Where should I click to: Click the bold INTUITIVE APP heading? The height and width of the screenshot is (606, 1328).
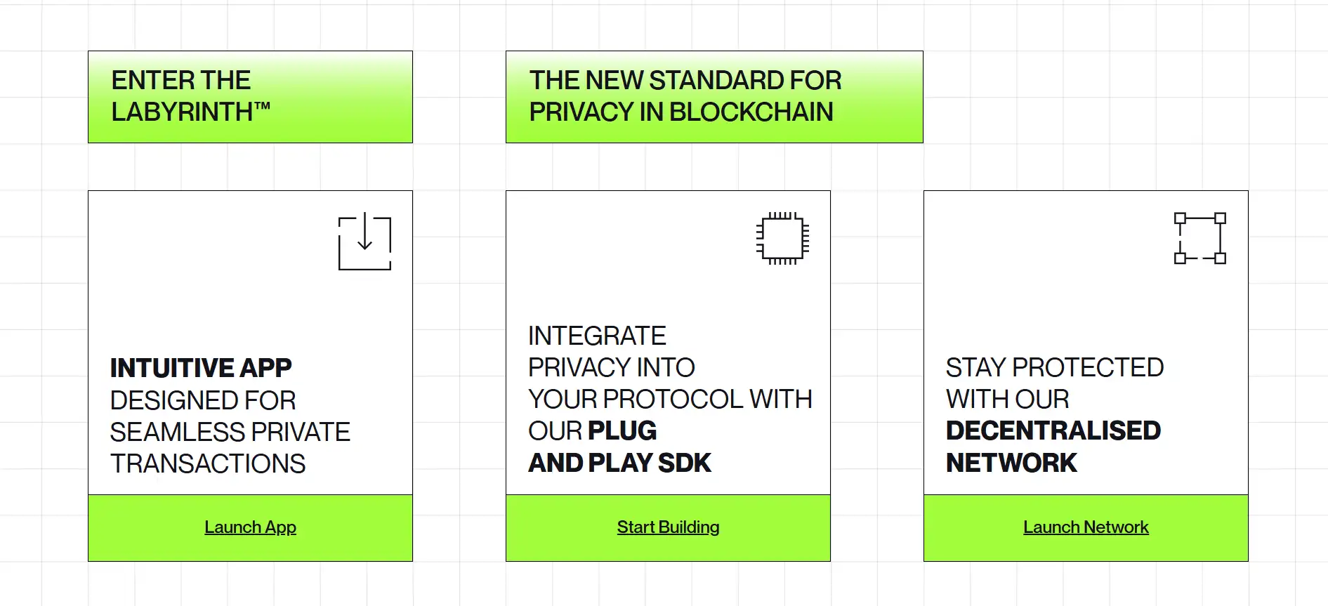(201, 368)
